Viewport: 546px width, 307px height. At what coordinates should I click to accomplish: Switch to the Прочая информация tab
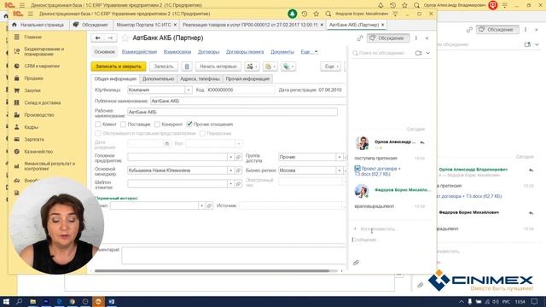[x=247, y=79]
